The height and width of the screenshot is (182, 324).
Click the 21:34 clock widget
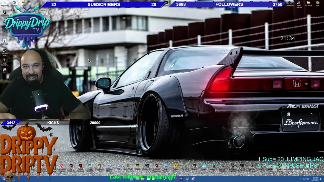click(288, 38)
